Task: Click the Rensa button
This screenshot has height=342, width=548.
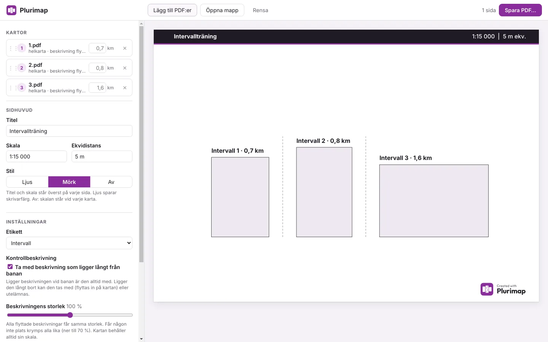Action: pyautogui.click(x=261, y=10)
